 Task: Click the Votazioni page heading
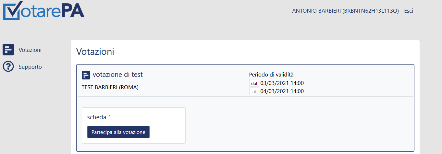[x=95, y=51]
